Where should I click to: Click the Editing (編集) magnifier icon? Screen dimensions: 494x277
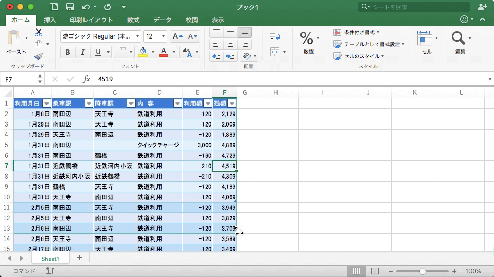tap(458, 39)
